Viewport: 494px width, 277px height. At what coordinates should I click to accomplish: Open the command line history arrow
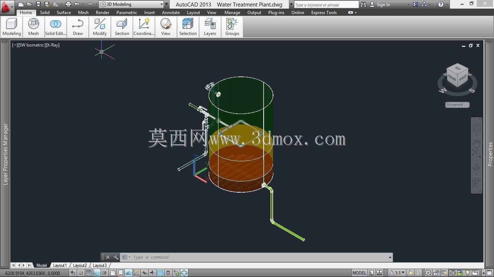[x=390, y=257]
